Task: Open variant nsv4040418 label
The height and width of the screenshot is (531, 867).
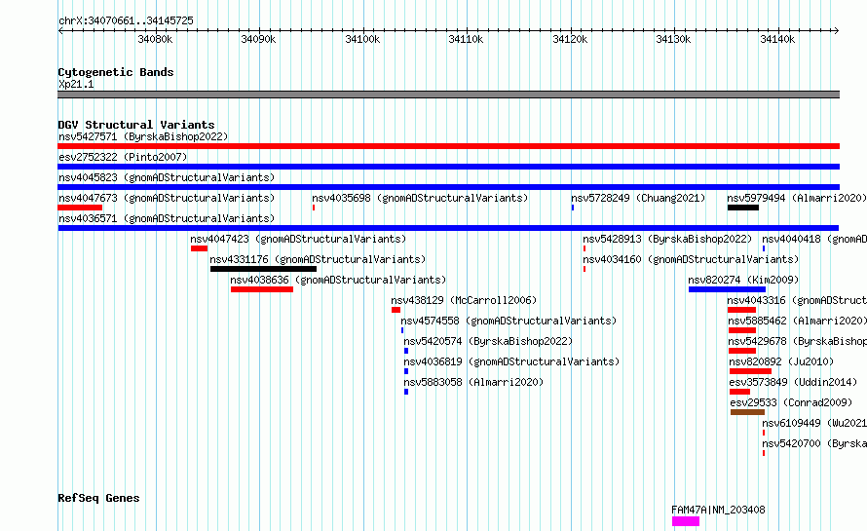Action: tap(814, 239)
